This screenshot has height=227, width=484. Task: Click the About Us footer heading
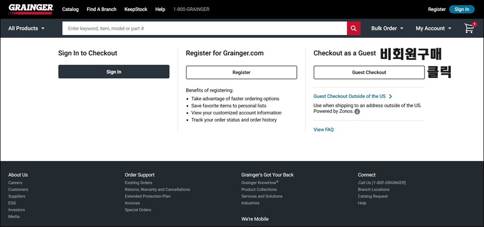click(x=18, y=175)
